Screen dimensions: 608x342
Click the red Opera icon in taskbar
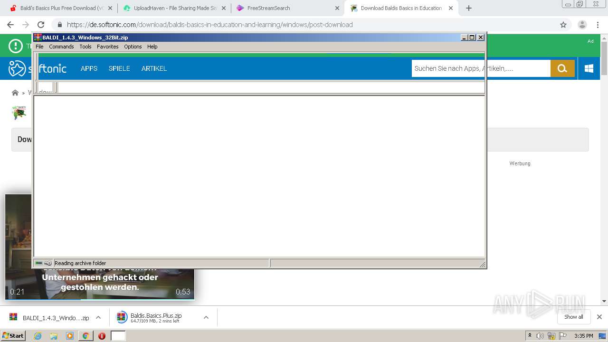(102, 336)
